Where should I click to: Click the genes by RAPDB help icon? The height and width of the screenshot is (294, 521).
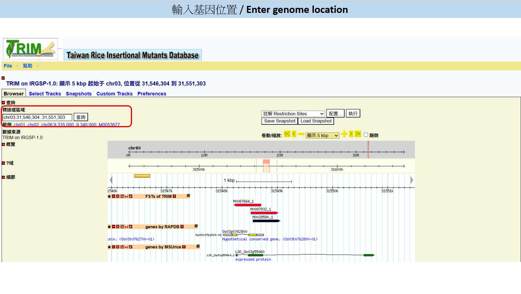coord(182,227)
